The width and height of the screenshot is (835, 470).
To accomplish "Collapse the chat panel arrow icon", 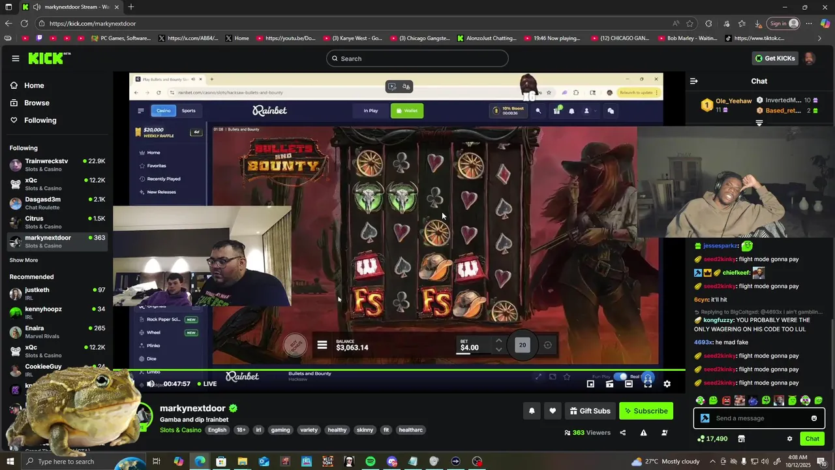I will 693,81.
